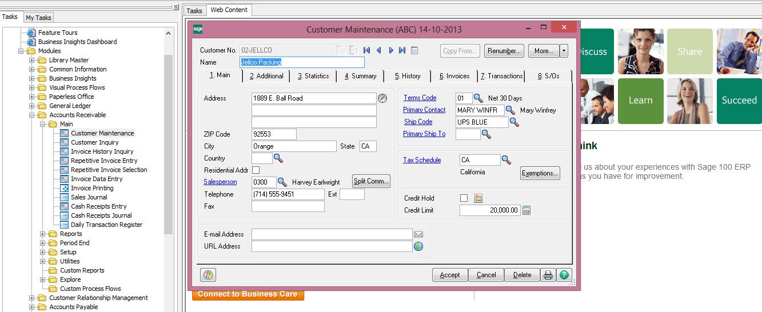Collapse the Main folder under Accounts Receivable
The height and width of the screenshot is (312, 762).
click(43, 124)
